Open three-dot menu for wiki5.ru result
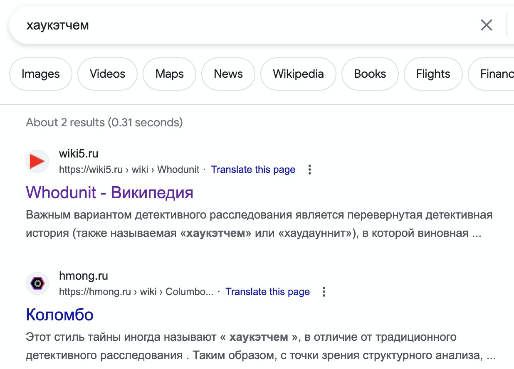The width and height of the screenshot is (514, 369). pos(309,170)
